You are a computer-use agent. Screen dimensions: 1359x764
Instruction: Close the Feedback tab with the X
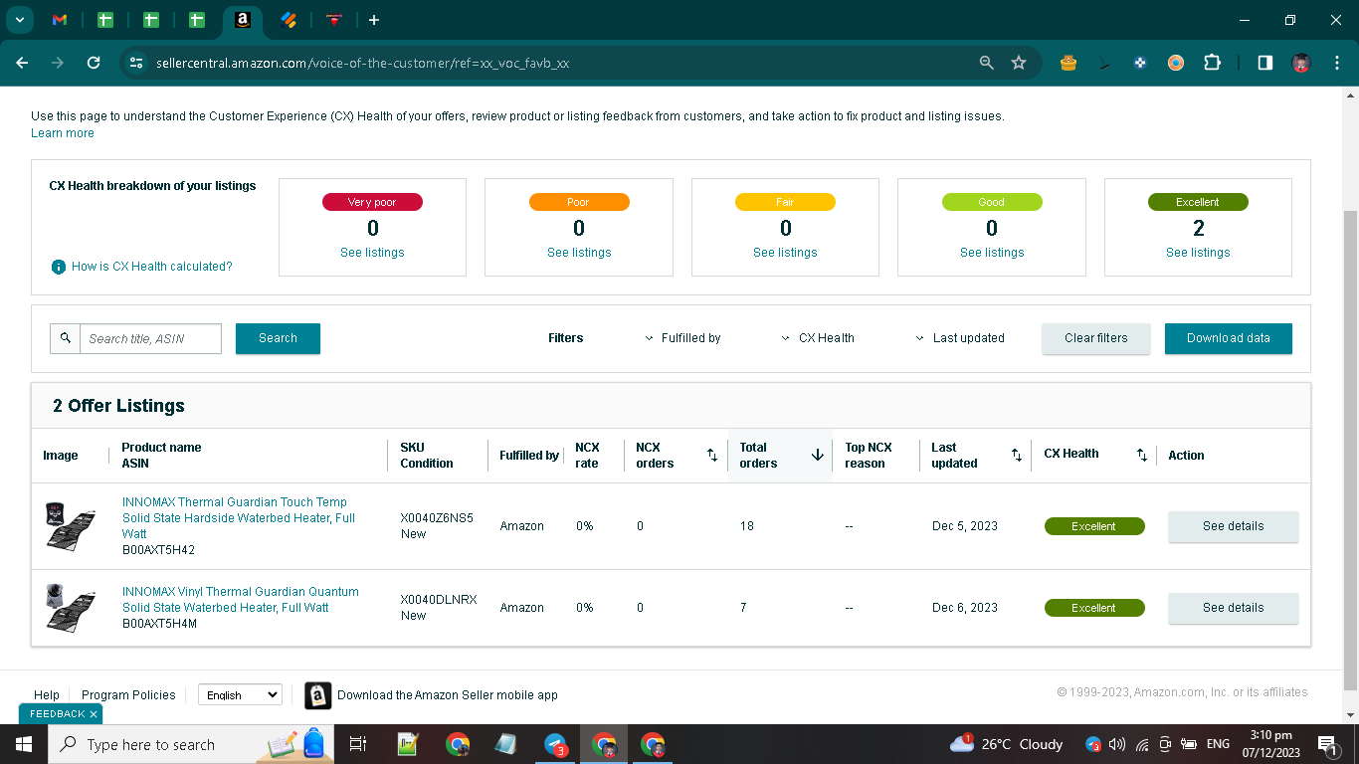[94, 714]
